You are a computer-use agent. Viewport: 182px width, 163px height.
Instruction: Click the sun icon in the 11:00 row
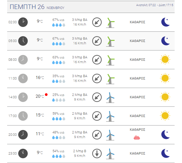165,78
